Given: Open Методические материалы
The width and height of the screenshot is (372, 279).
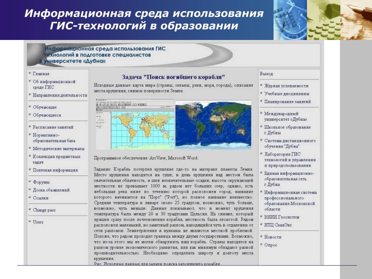Looking at the screenshot, I should tap(58, 149).
